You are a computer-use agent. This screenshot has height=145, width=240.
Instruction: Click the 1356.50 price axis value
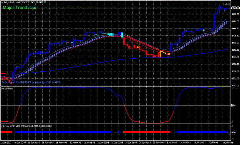coord(236,64)
